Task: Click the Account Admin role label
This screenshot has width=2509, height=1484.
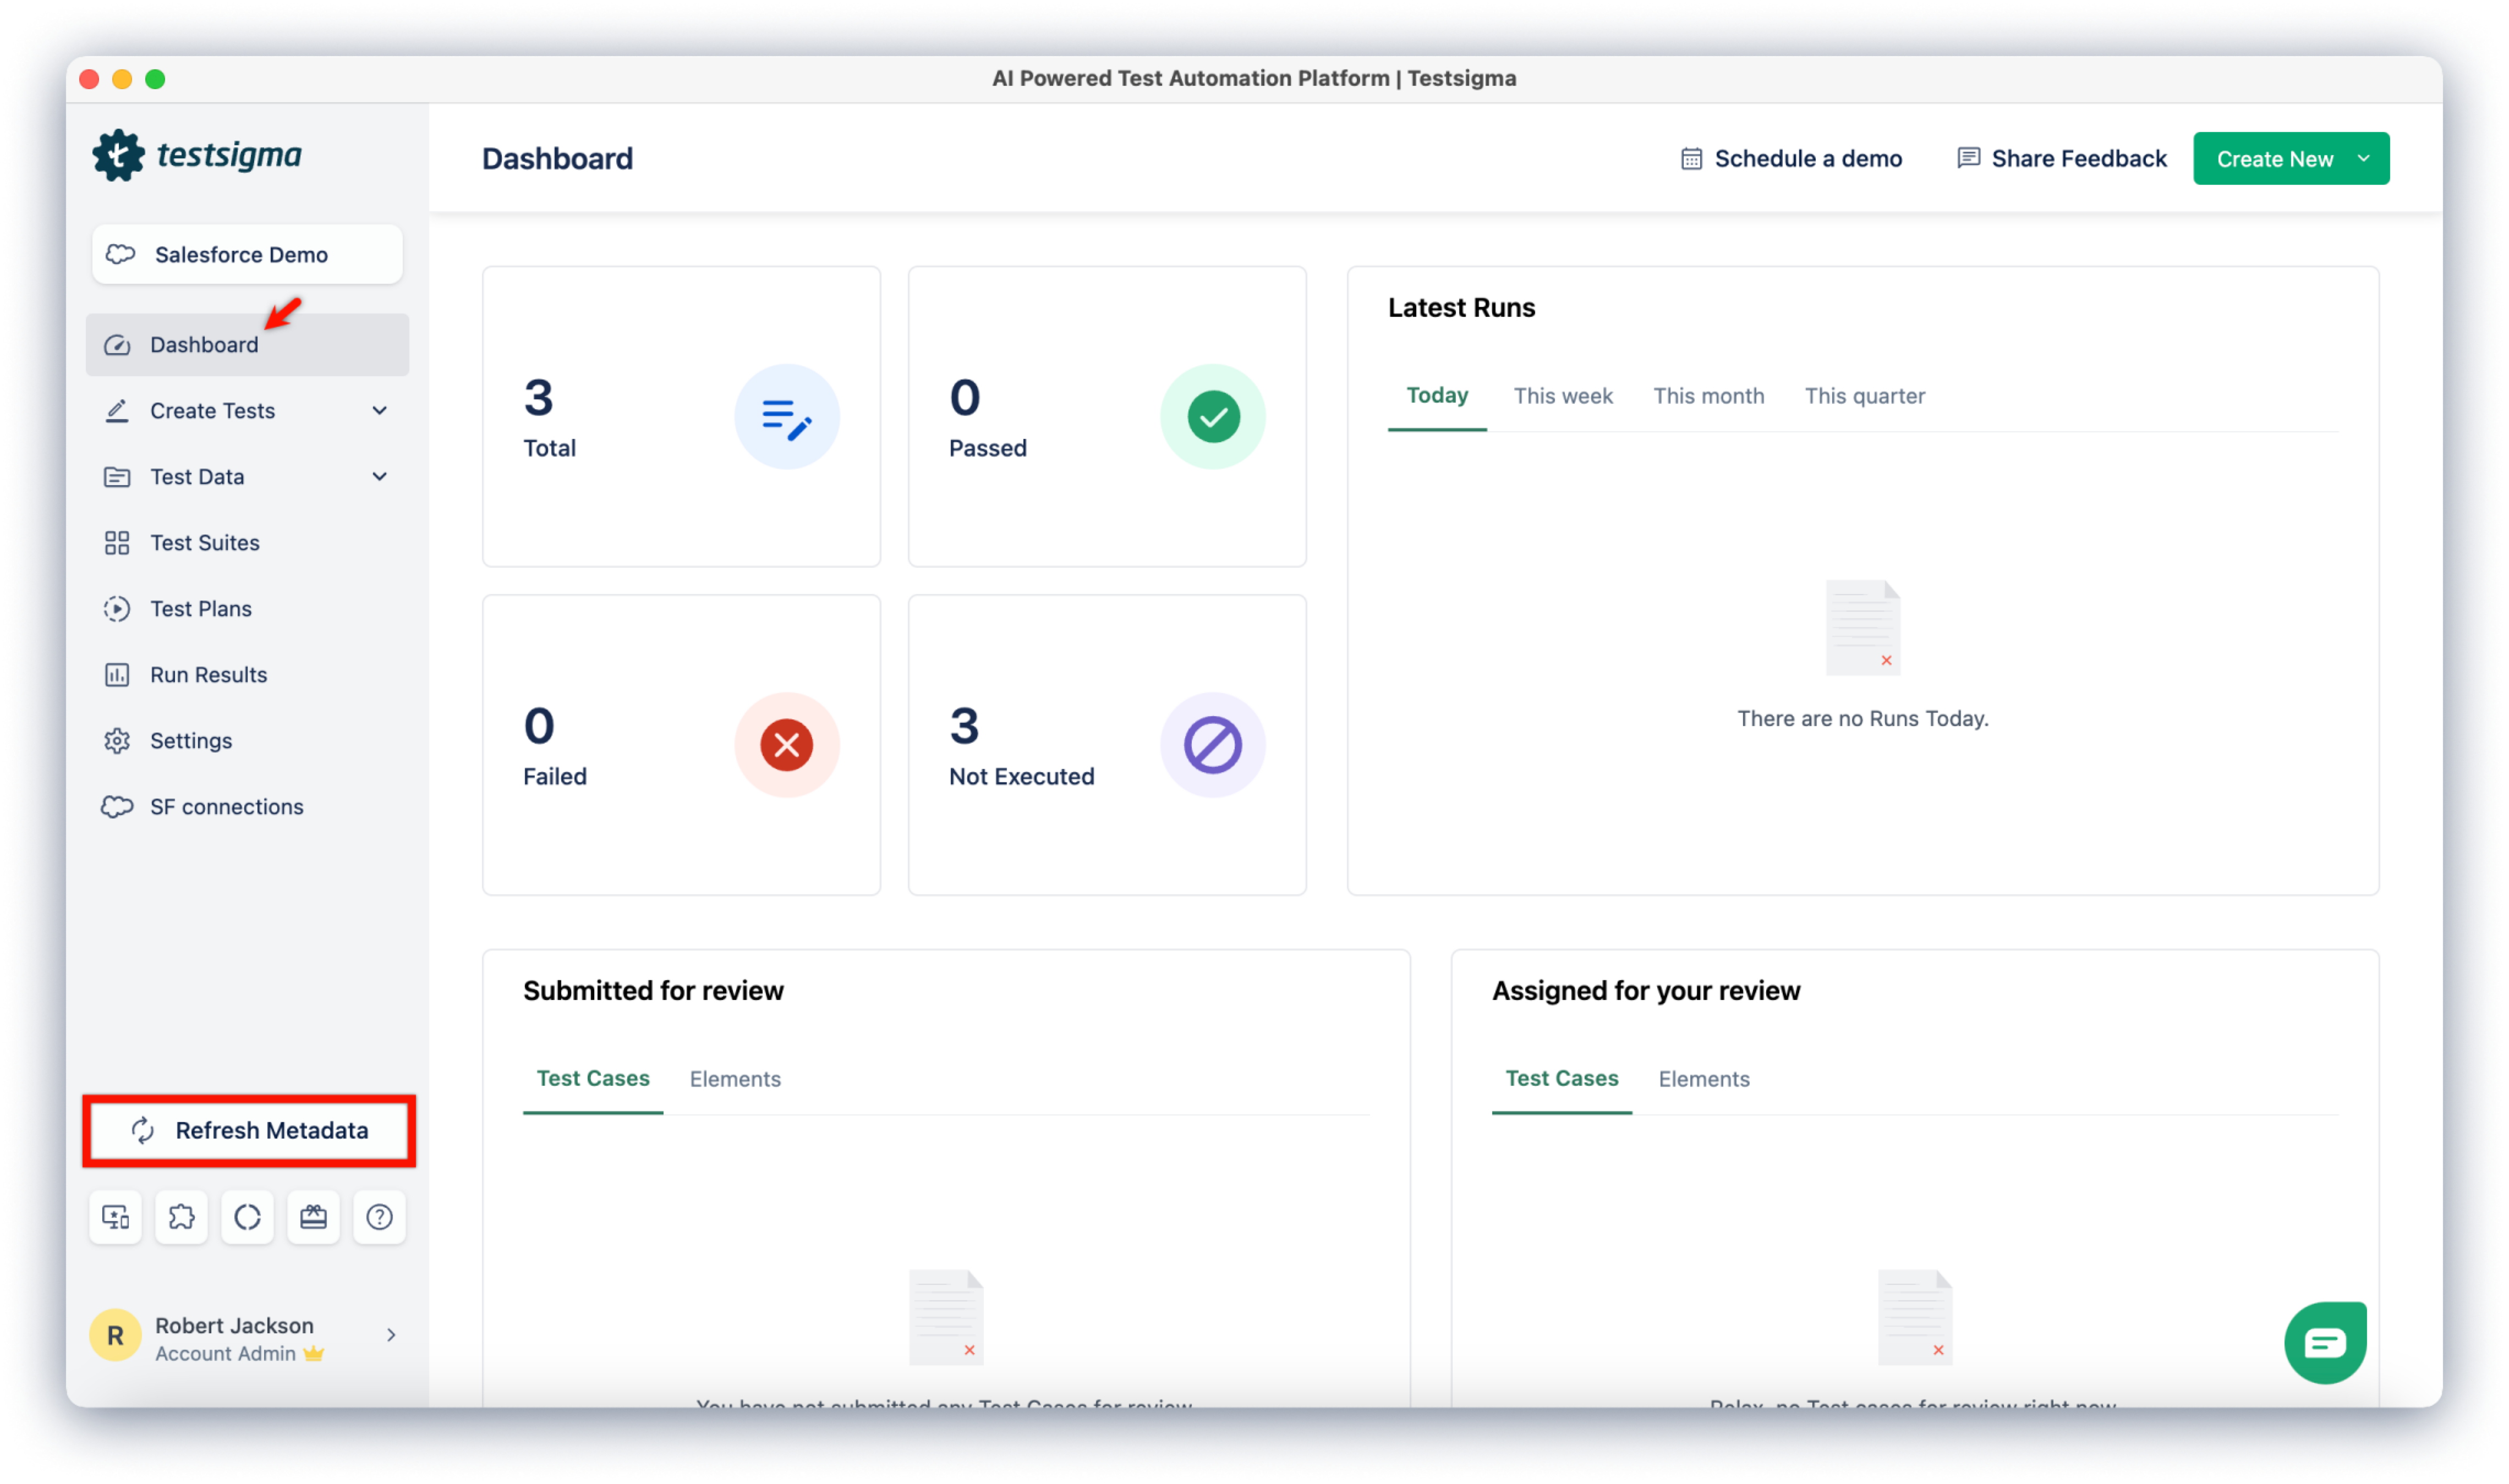Action: (225, 1354)
